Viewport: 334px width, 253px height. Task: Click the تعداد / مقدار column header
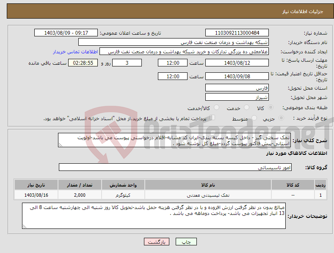tap(80, 185)
